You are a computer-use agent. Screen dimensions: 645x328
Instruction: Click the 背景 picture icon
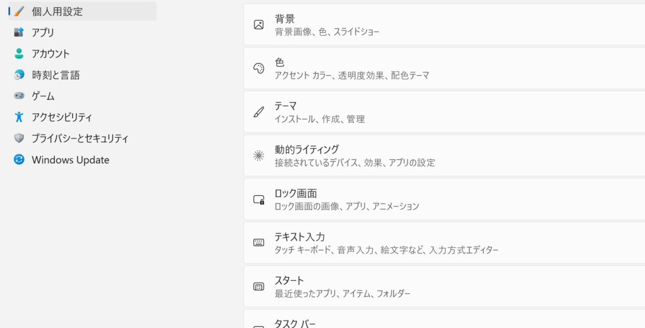[x=258, y=25]
